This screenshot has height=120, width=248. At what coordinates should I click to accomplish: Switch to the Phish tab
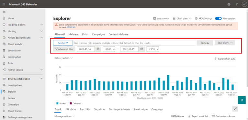pyautogui.click(x=85, y=34)
